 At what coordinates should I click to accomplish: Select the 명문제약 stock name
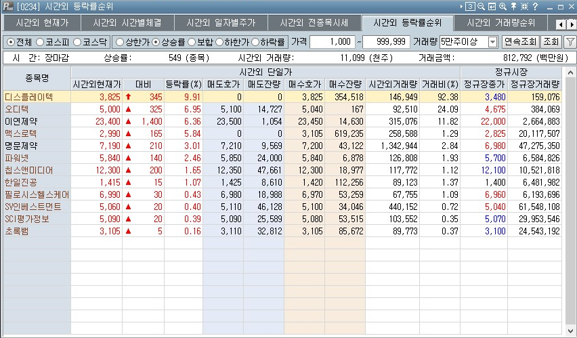pyautogui.click(x=21, y=146)
